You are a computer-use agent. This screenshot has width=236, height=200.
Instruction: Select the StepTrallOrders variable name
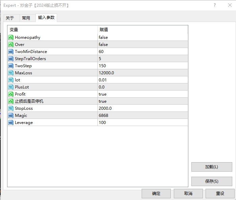pyautogui.click(x=30, y=59)
